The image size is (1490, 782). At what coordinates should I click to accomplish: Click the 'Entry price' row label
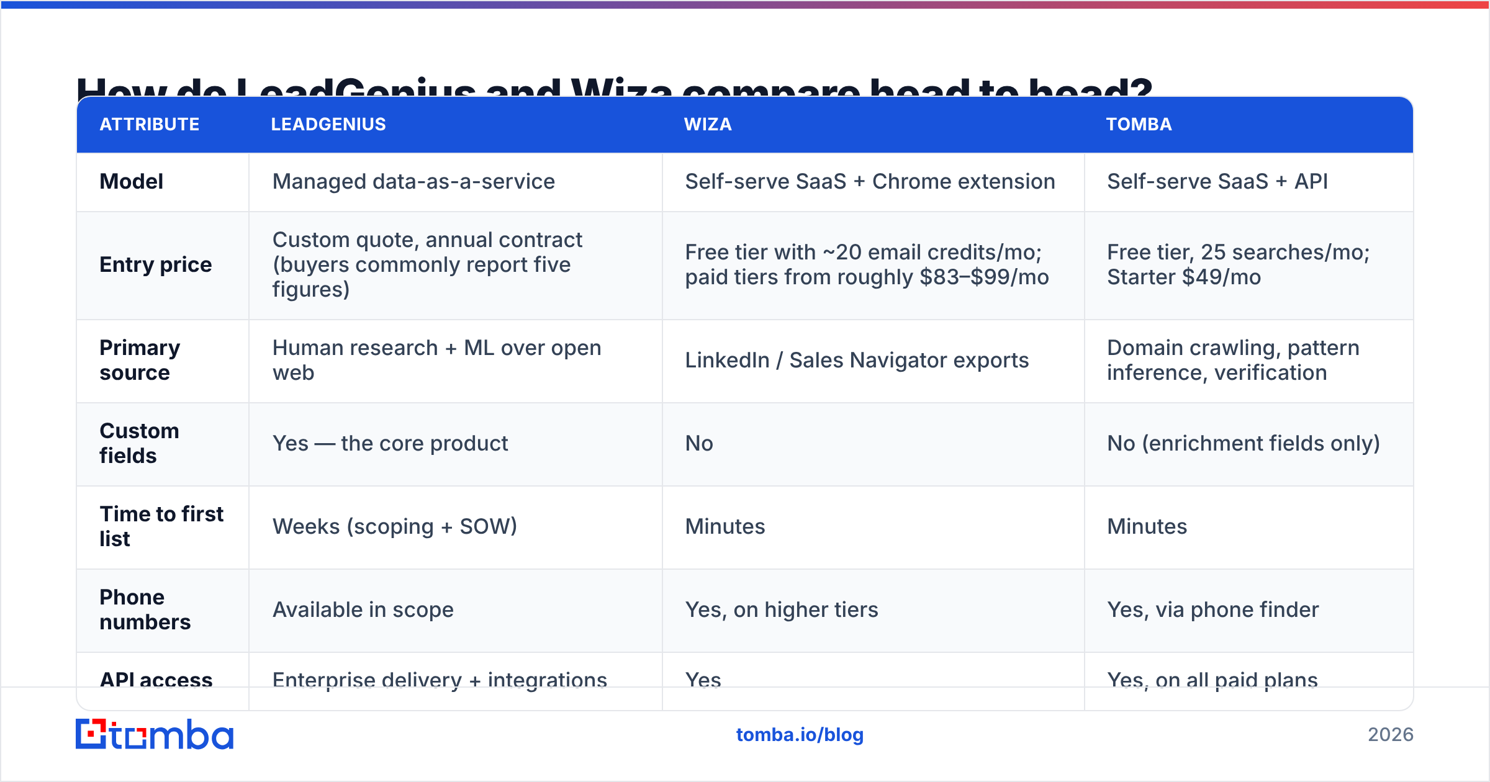[156, 264]
